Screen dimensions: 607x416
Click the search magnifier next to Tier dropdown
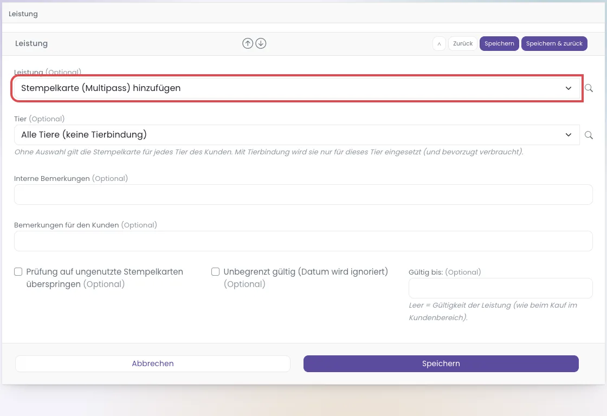(589, 135)
